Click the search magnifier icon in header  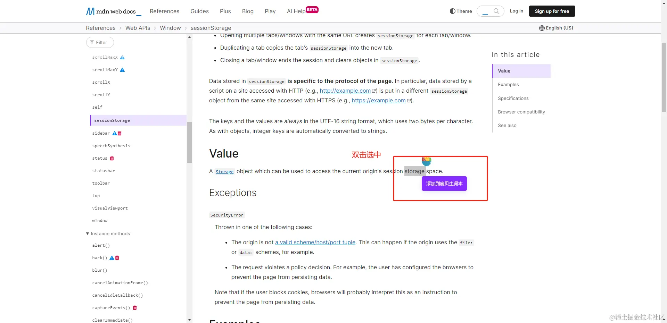click(x=496, y=11)
